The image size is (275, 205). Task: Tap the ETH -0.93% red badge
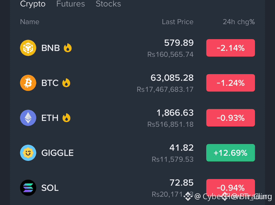click(x=230, y=118)
